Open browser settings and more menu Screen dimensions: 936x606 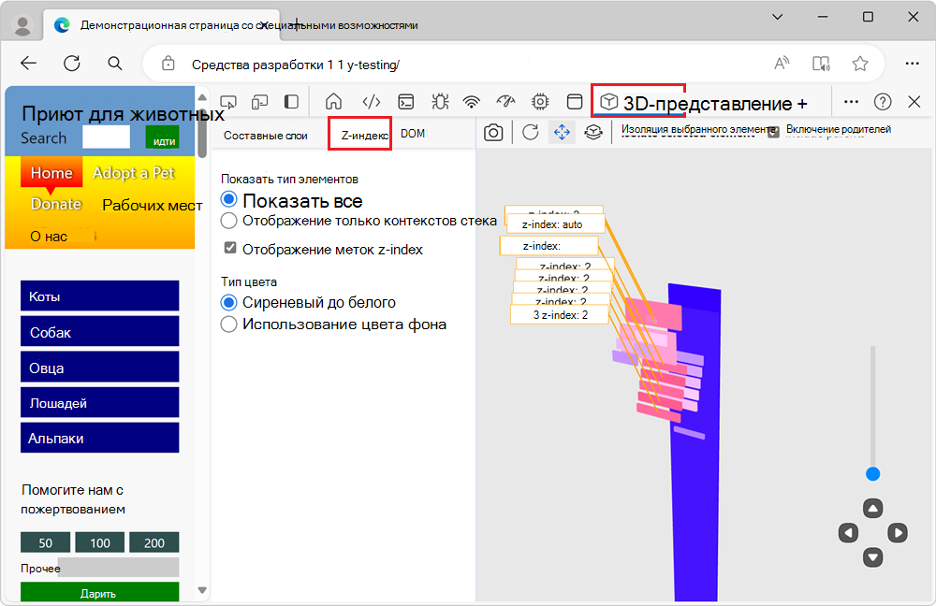[912, 64]
